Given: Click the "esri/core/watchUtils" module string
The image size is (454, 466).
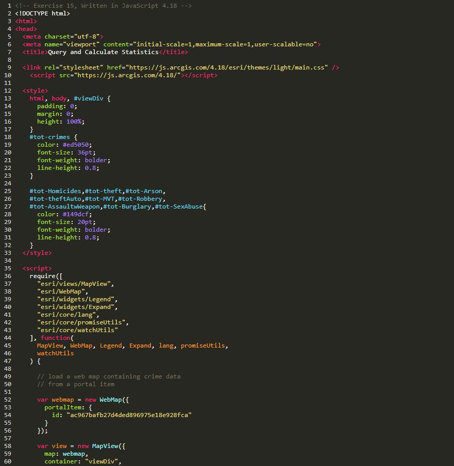Looking at the screenshot, I should coord(77,330).
